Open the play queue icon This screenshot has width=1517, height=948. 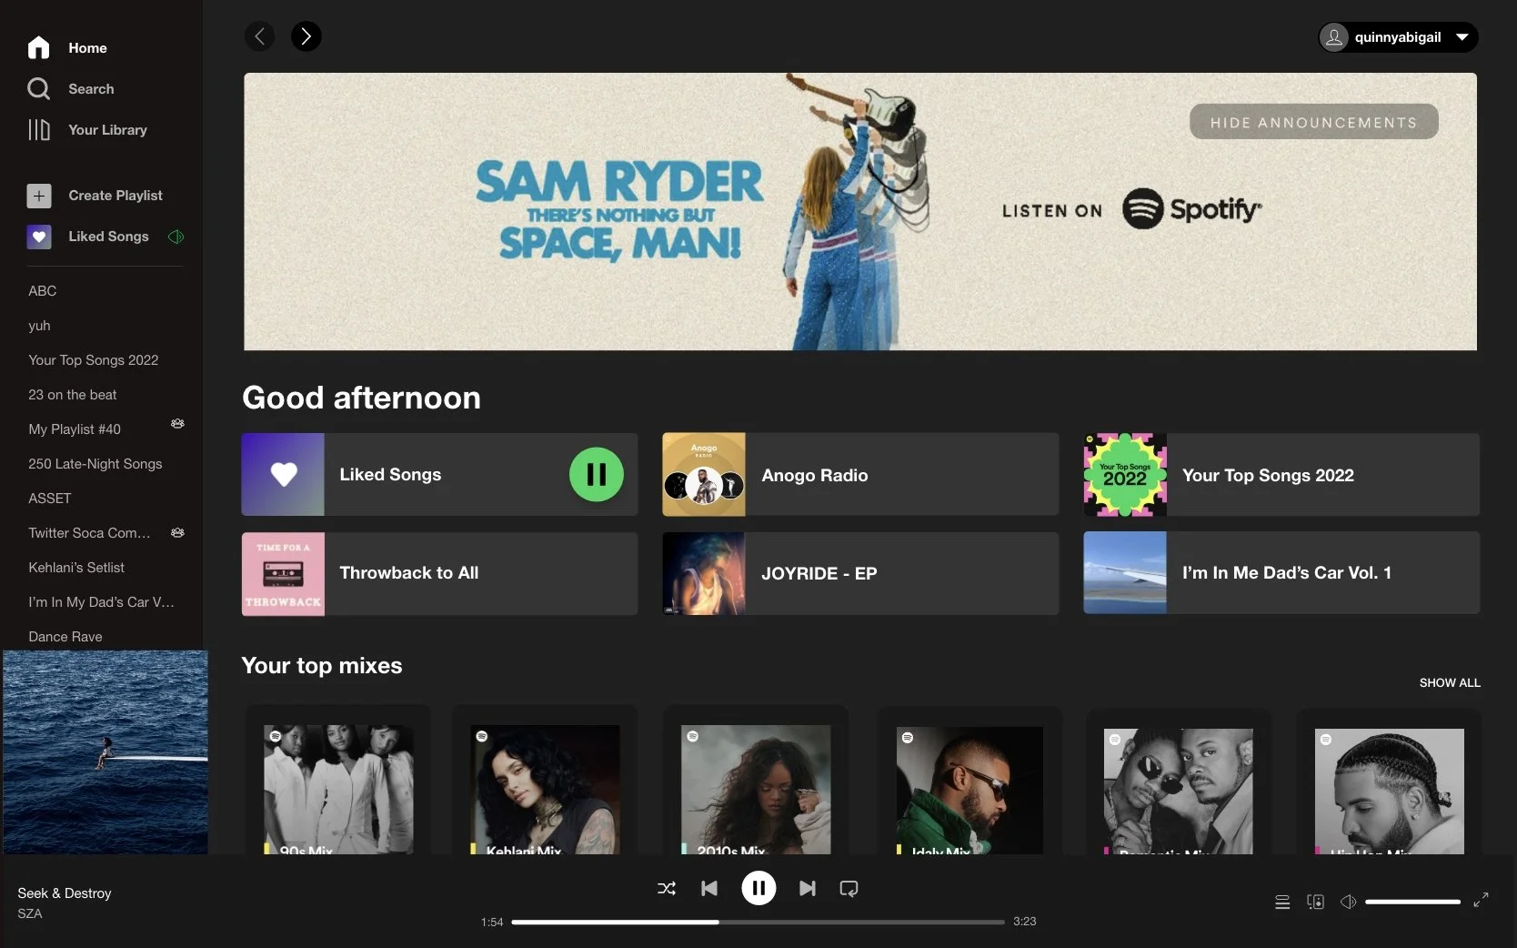(x=1282, y=902)
